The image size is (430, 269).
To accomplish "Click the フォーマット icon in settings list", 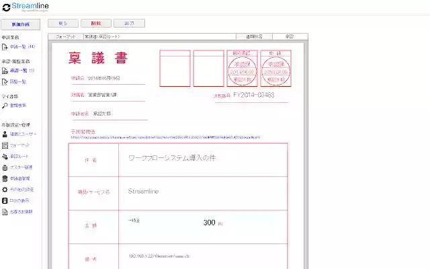I will click(x=5, y=145).
